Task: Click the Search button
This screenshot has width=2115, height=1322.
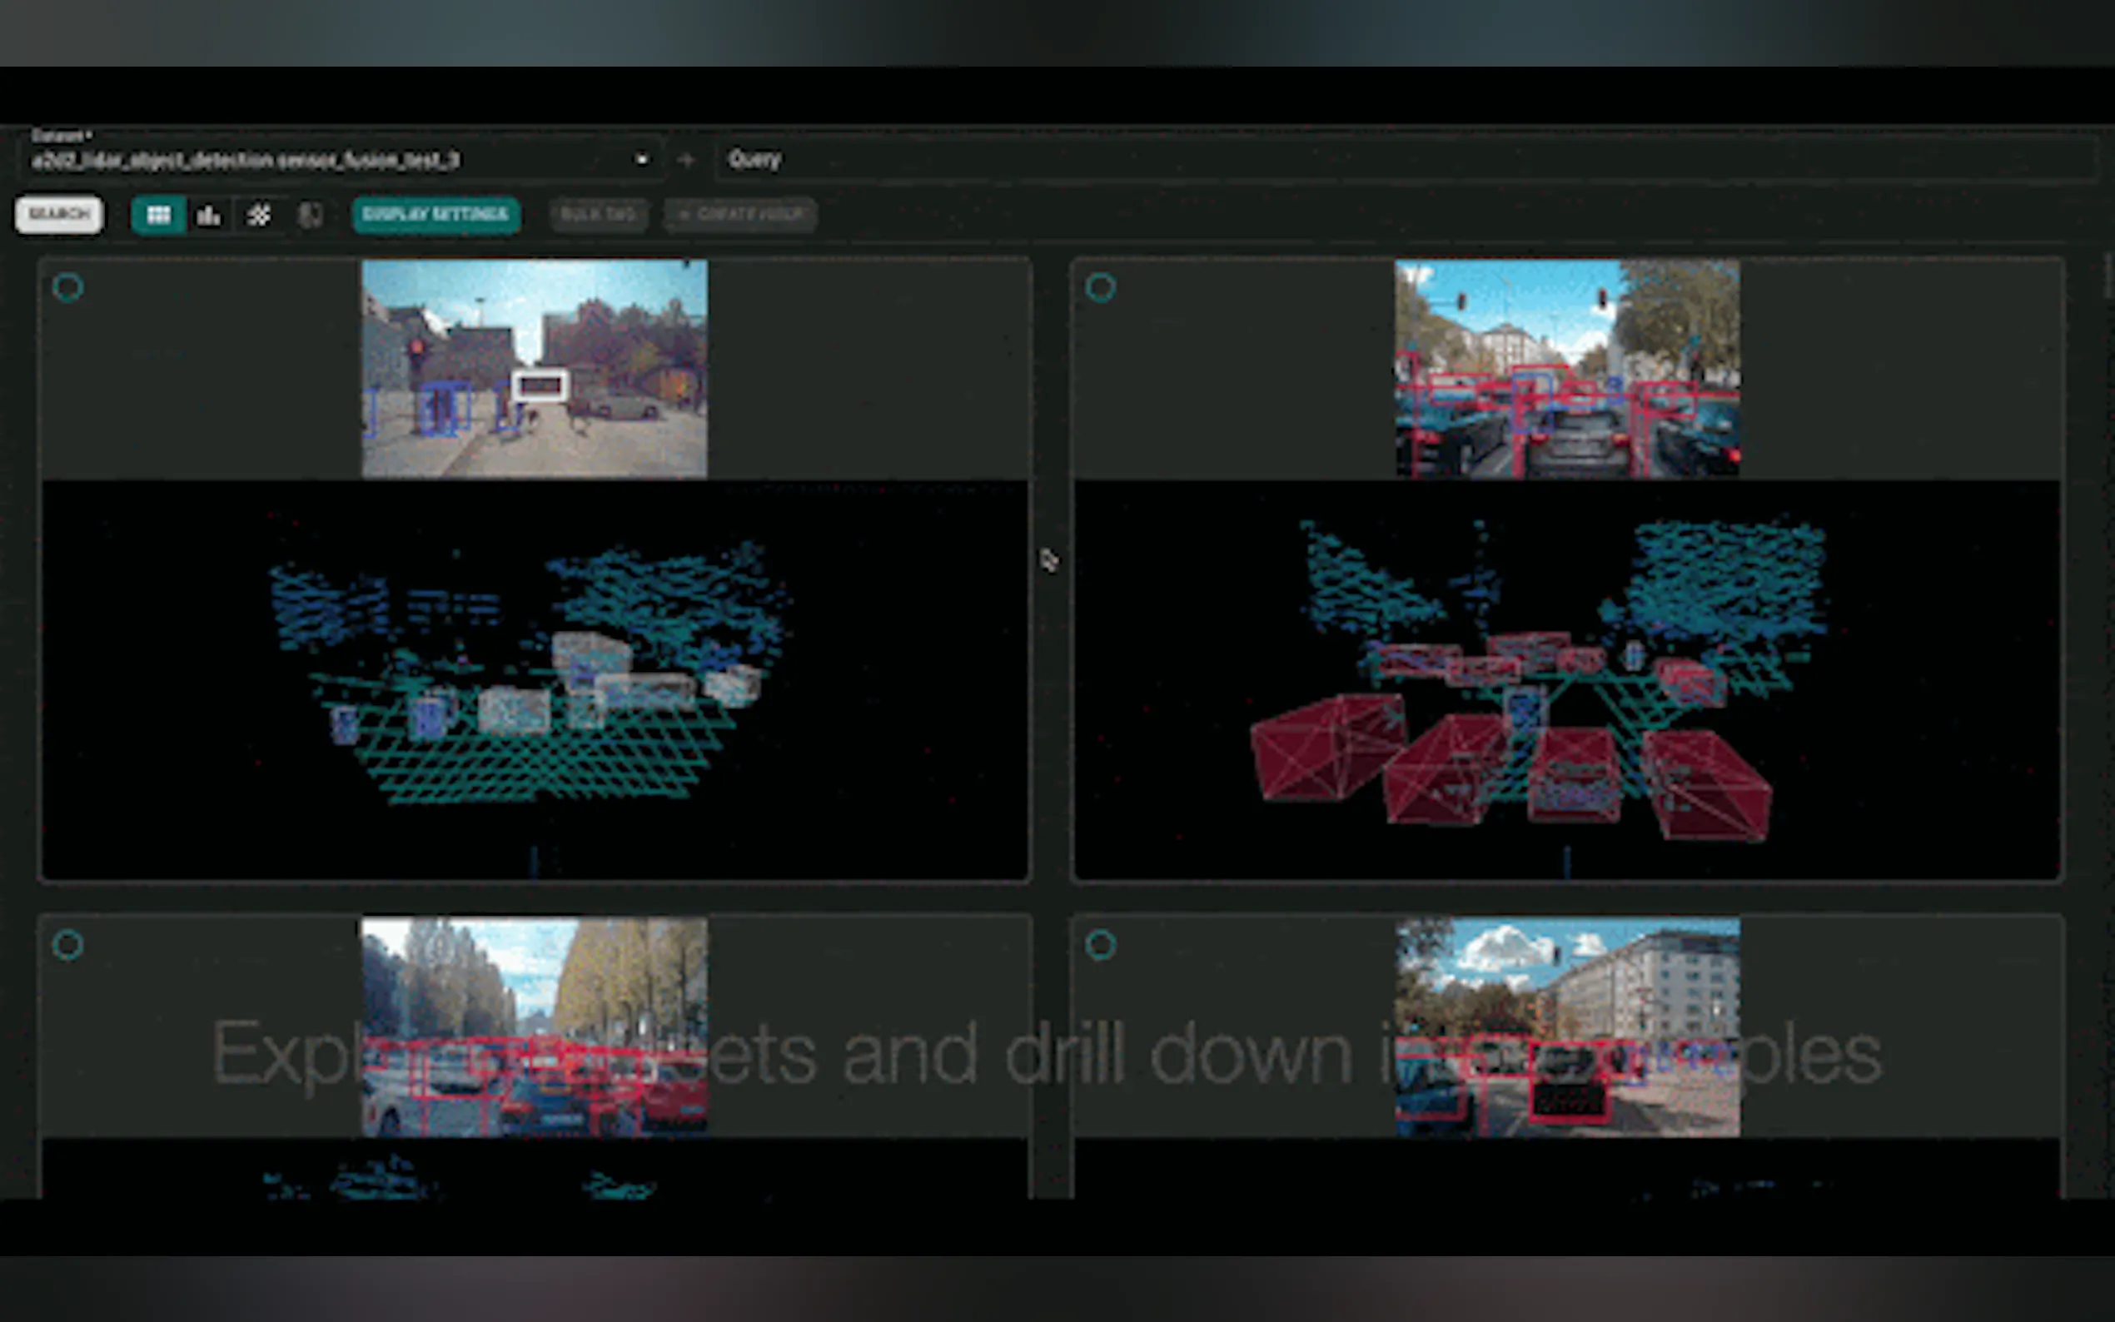Action: coord(58,214)
